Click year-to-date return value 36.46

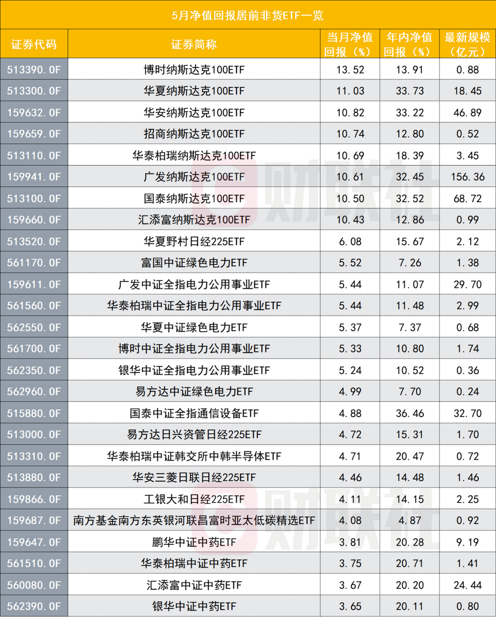click(410, 413)
